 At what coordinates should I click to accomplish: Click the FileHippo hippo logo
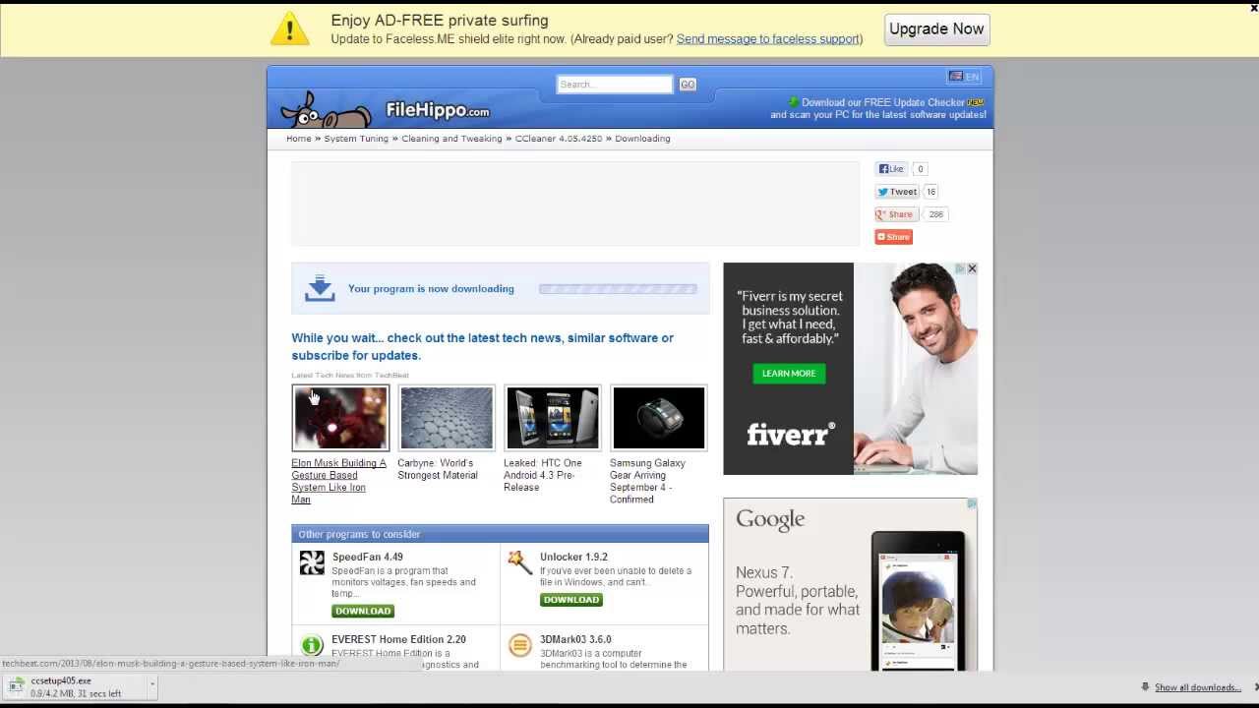(325, 110)
